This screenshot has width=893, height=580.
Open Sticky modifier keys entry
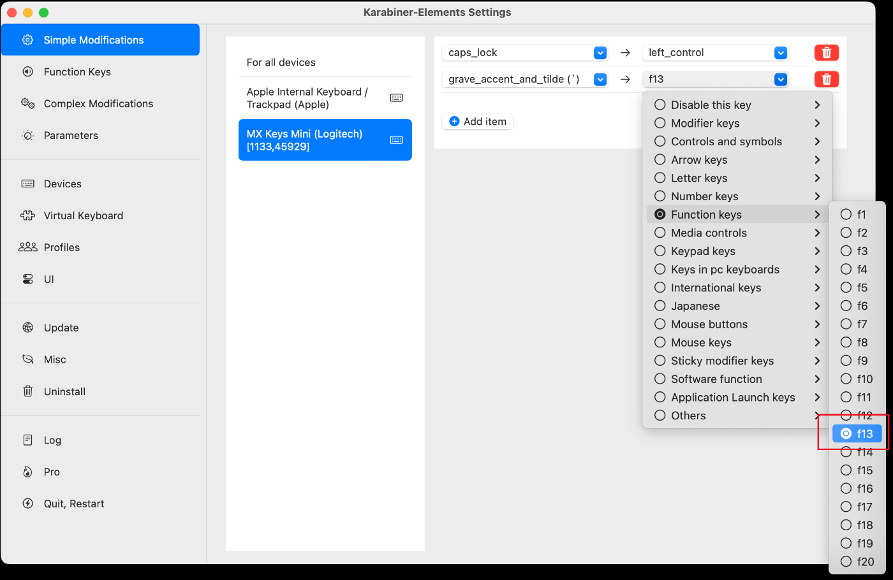click(737, 361)
